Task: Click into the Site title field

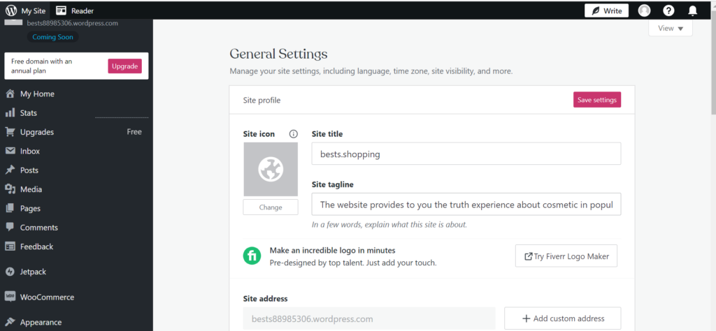Action: coord(466,154)
